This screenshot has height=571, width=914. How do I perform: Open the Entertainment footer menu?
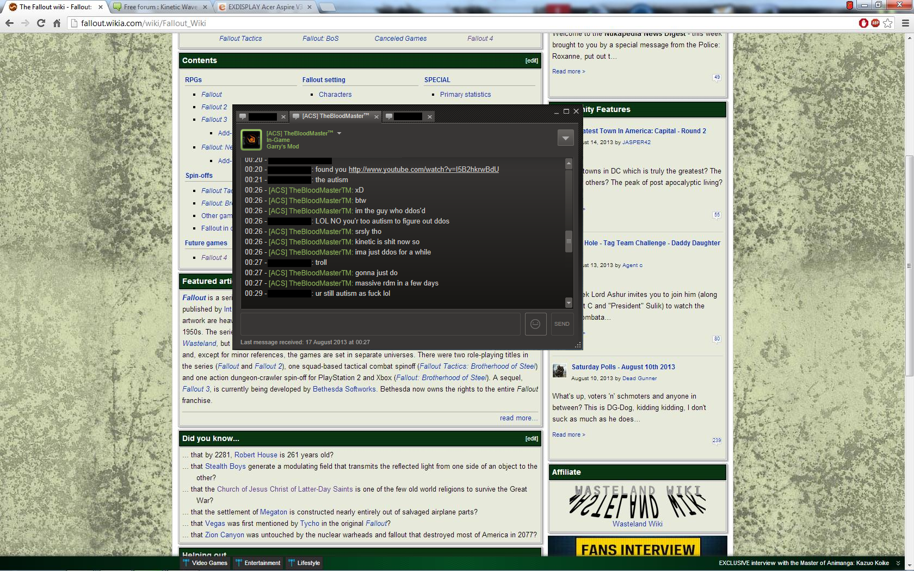point(258,563)
